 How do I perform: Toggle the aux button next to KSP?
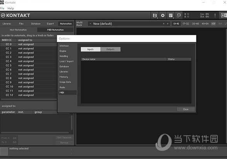[x=220, y=24]
